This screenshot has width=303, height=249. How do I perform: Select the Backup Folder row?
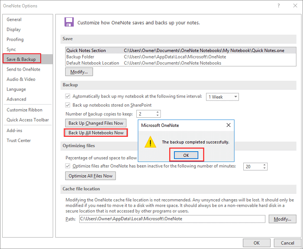[x=181, y=57]
